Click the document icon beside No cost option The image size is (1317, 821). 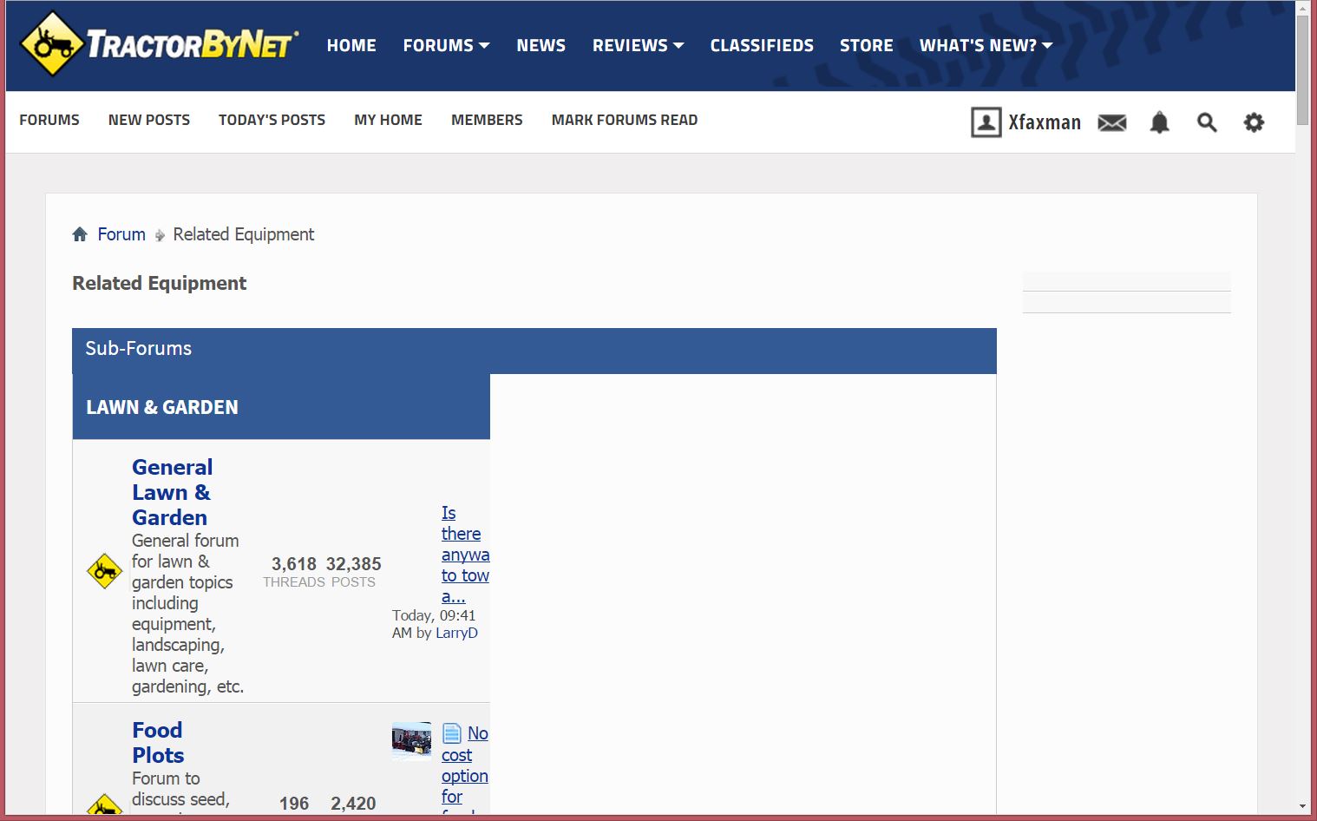[452, 733]
